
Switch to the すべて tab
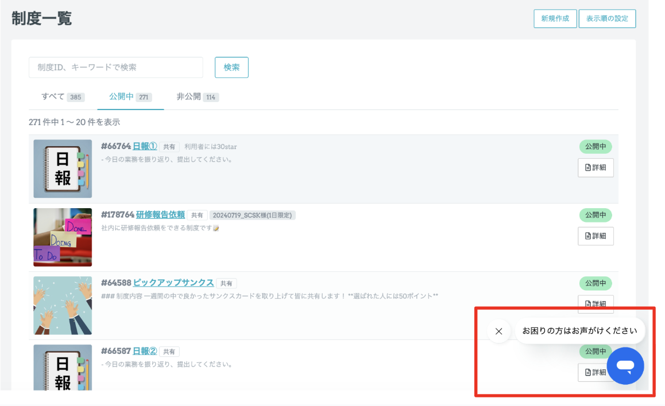coord(62,97)
